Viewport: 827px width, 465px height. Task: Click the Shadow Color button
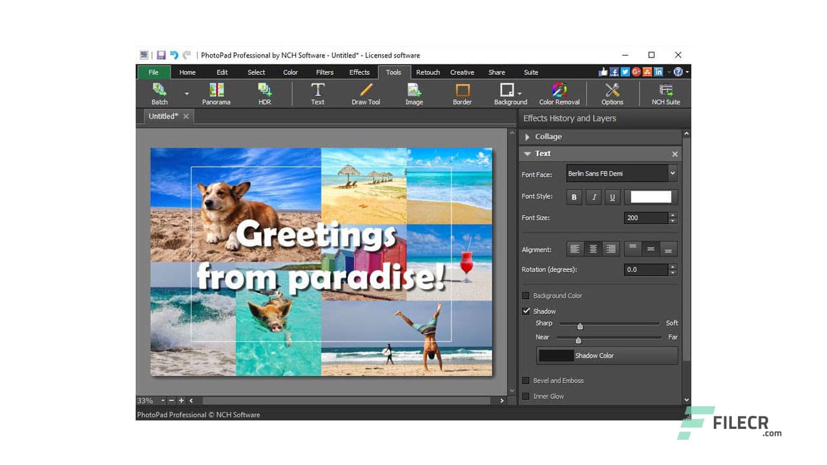tap(607, 355)
